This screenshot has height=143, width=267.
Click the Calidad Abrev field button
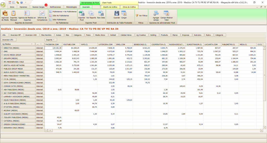(x=126, y=35)
